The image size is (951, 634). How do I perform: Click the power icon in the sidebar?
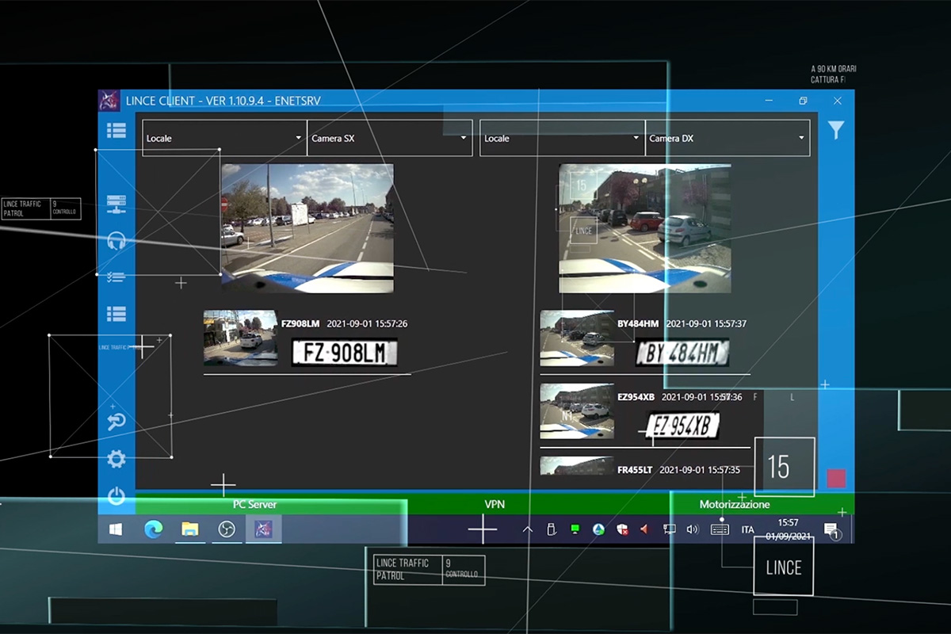pyautogui.click(x=116, y=497)
